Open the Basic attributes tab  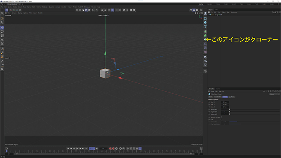211,97
